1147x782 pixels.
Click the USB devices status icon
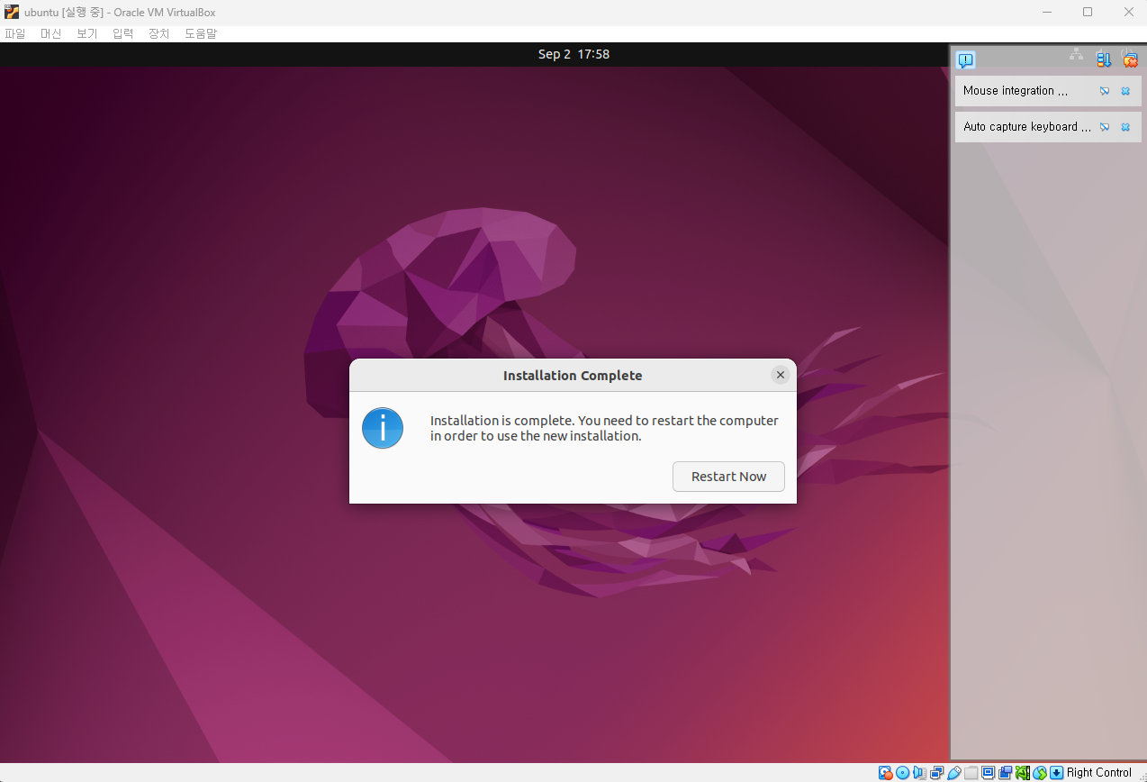(x=953, y=773)
